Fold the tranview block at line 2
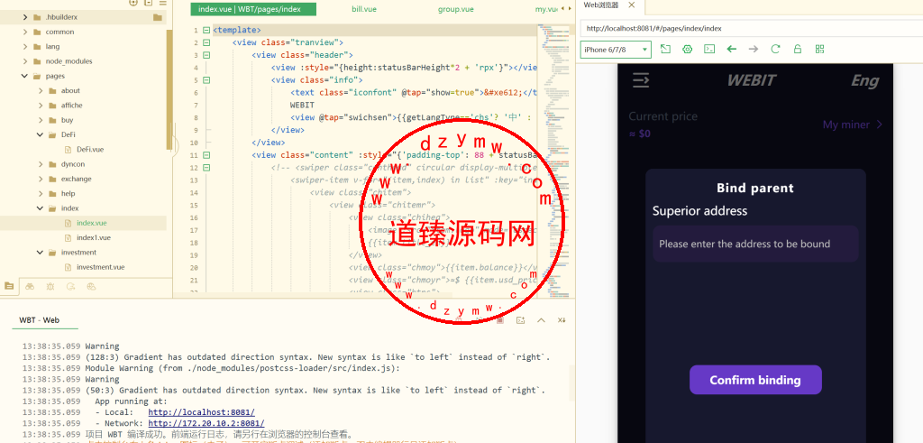Screen dimensions: 923x443 tap(206, 42)
